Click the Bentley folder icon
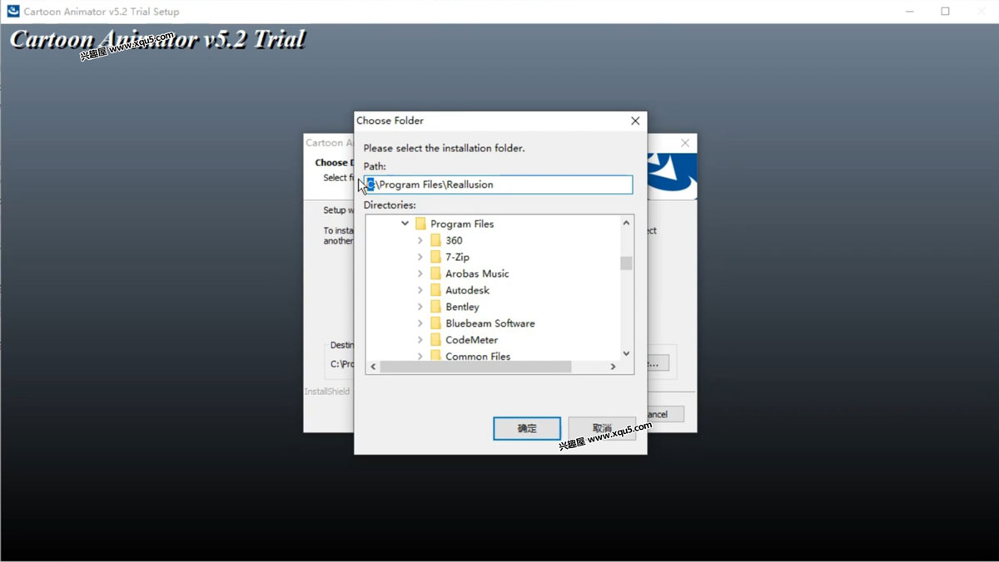999x562 pixels. tap(435, 307)
